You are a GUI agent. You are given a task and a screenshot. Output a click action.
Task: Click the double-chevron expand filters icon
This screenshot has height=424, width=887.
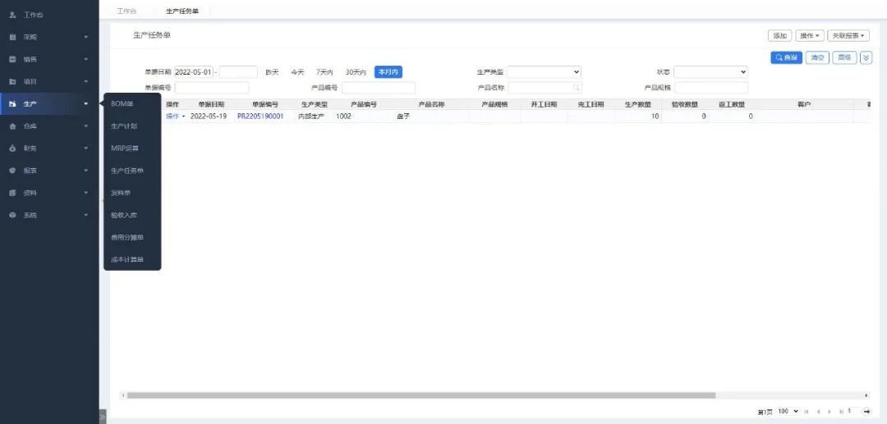(866, 57)
